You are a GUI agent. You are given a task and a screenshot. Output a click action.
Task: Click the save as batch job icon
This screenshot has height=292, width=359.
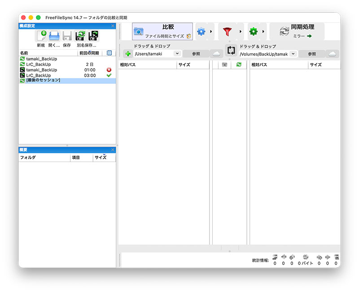click(x=93, y=36)
